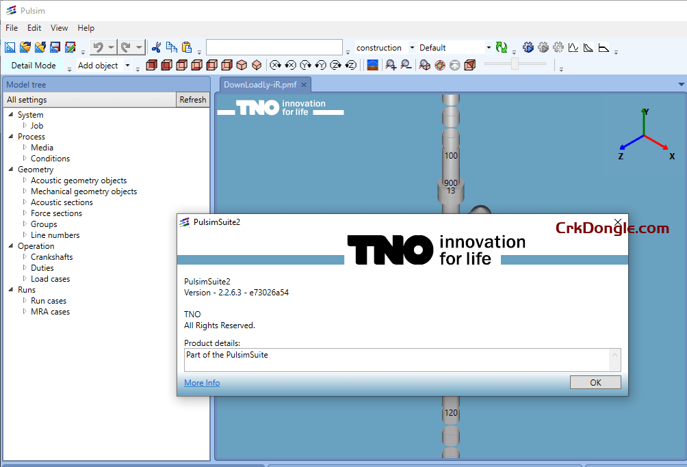Toggle Detail Mode

pyautogui.click(x=34, y=65)
